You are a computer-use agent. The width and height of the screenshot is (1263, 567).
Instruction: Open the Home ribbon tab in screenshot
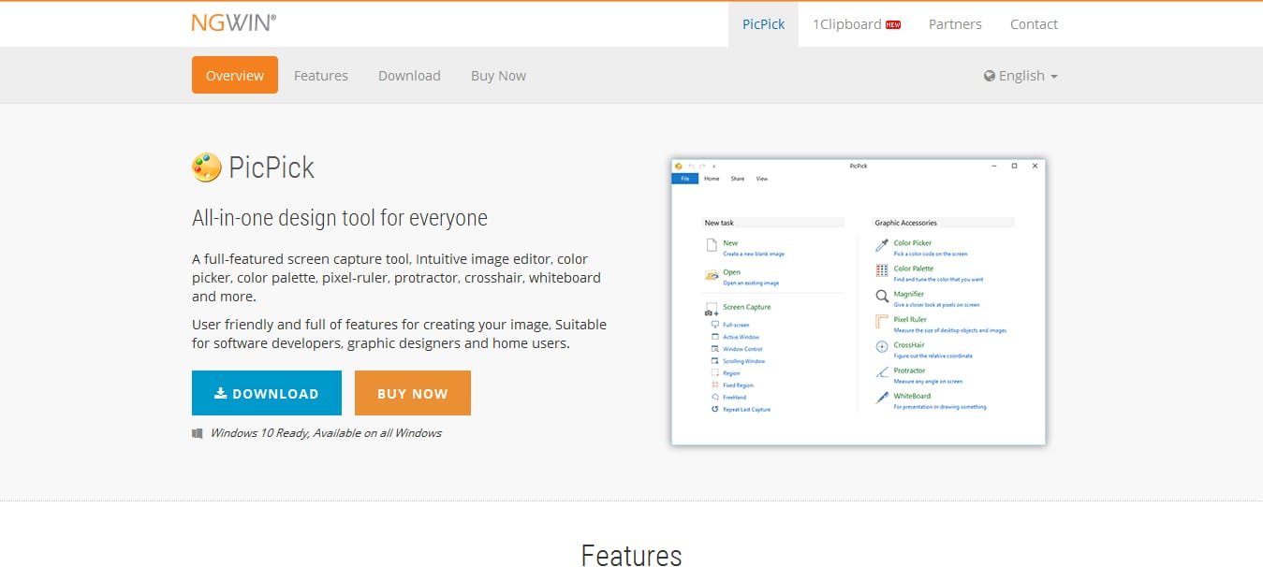coord(712,179)
